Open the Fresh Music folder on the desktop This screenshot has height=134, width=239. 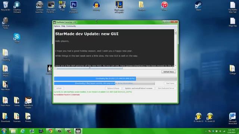point(5,101)
